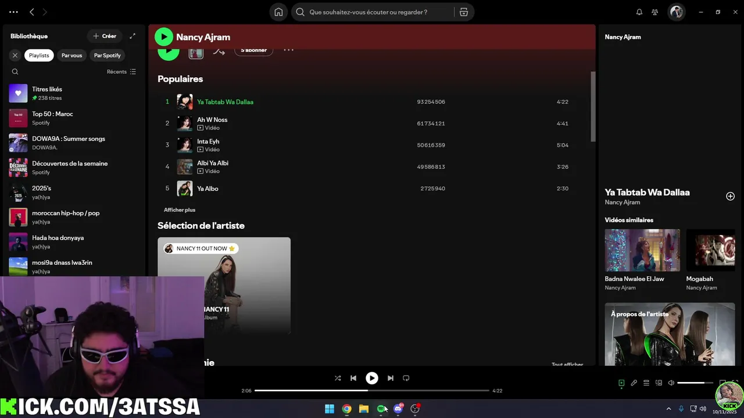Search within the library with the magnifier
744x418 pixels.
click(15, 72)
